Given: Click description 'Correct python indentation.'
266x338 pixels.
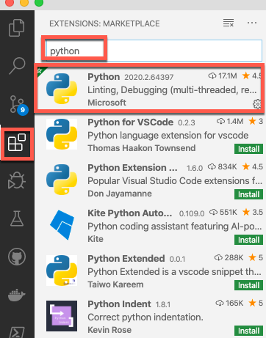Looking at the screenshot, I should tap(145, 317).
